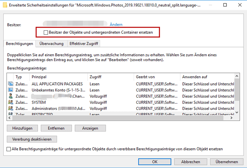Click Vollzugriff in the SYSTEM row
The width and height of the screenshot is (247, 168).
(98, 102)
